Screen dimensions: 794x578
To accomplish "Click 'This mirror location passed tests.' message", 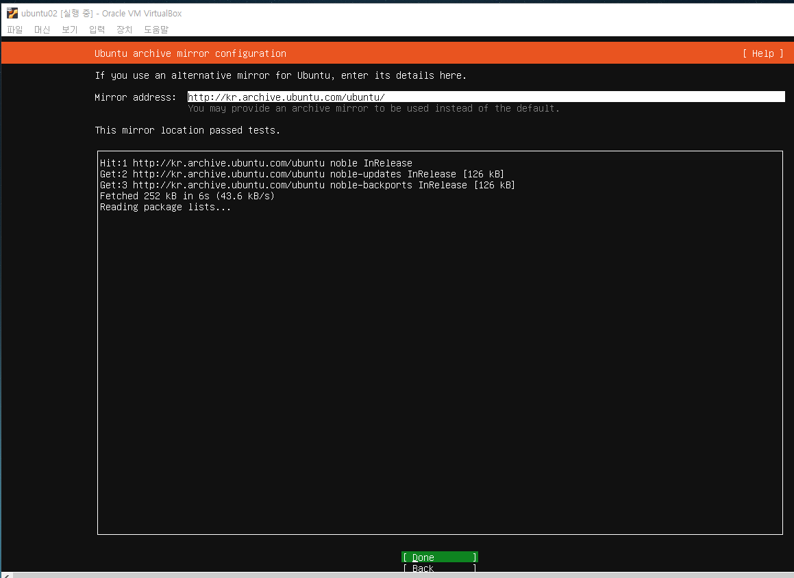I will click(x=187, y=130).
